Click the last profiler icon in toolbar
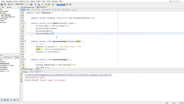184x104 pixels. pyautogui.click(x=70, y=4)
